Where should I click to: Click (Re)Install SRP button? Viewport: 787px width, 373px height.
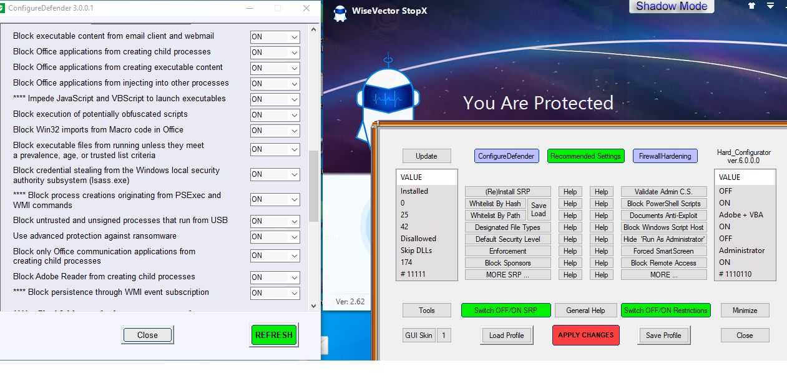508,192
